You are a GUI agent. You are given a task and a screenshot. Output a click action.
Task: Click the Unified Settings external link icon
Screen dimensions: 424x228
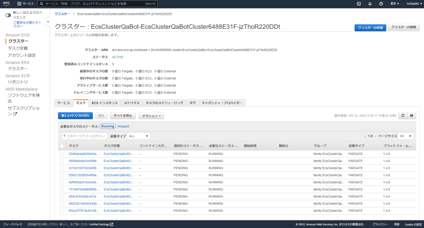[112, 224]
